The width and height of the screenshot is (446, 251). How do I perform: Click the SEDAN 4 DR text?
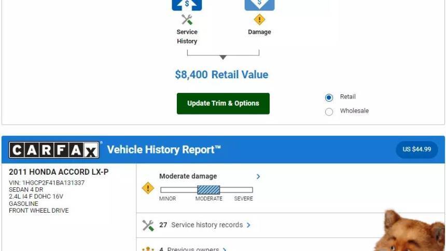(x=26, y=189)
